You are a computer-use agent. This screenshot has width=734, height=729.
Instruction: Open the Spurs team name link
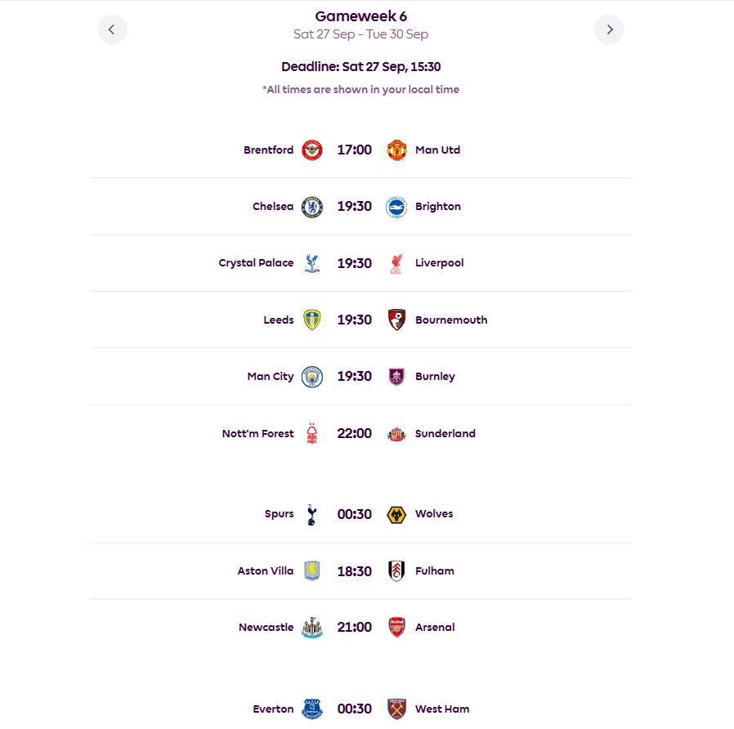(x=279, y=514)
